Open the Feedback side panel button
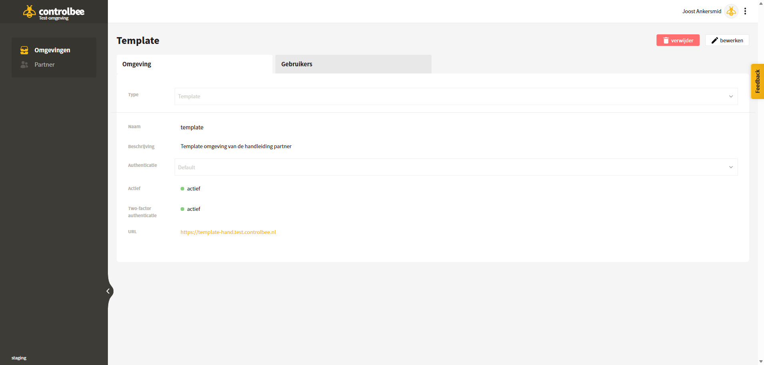 (x=757, y=81)
